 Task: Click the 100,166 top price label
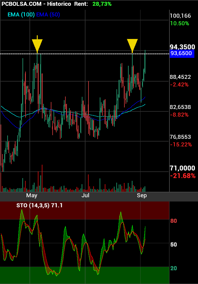point(180,16)
